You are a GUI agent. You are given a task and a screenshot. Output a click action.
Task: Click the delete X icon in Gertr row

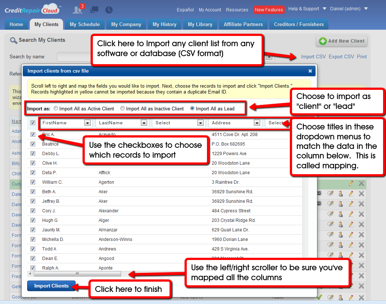[x=361, y=286]
